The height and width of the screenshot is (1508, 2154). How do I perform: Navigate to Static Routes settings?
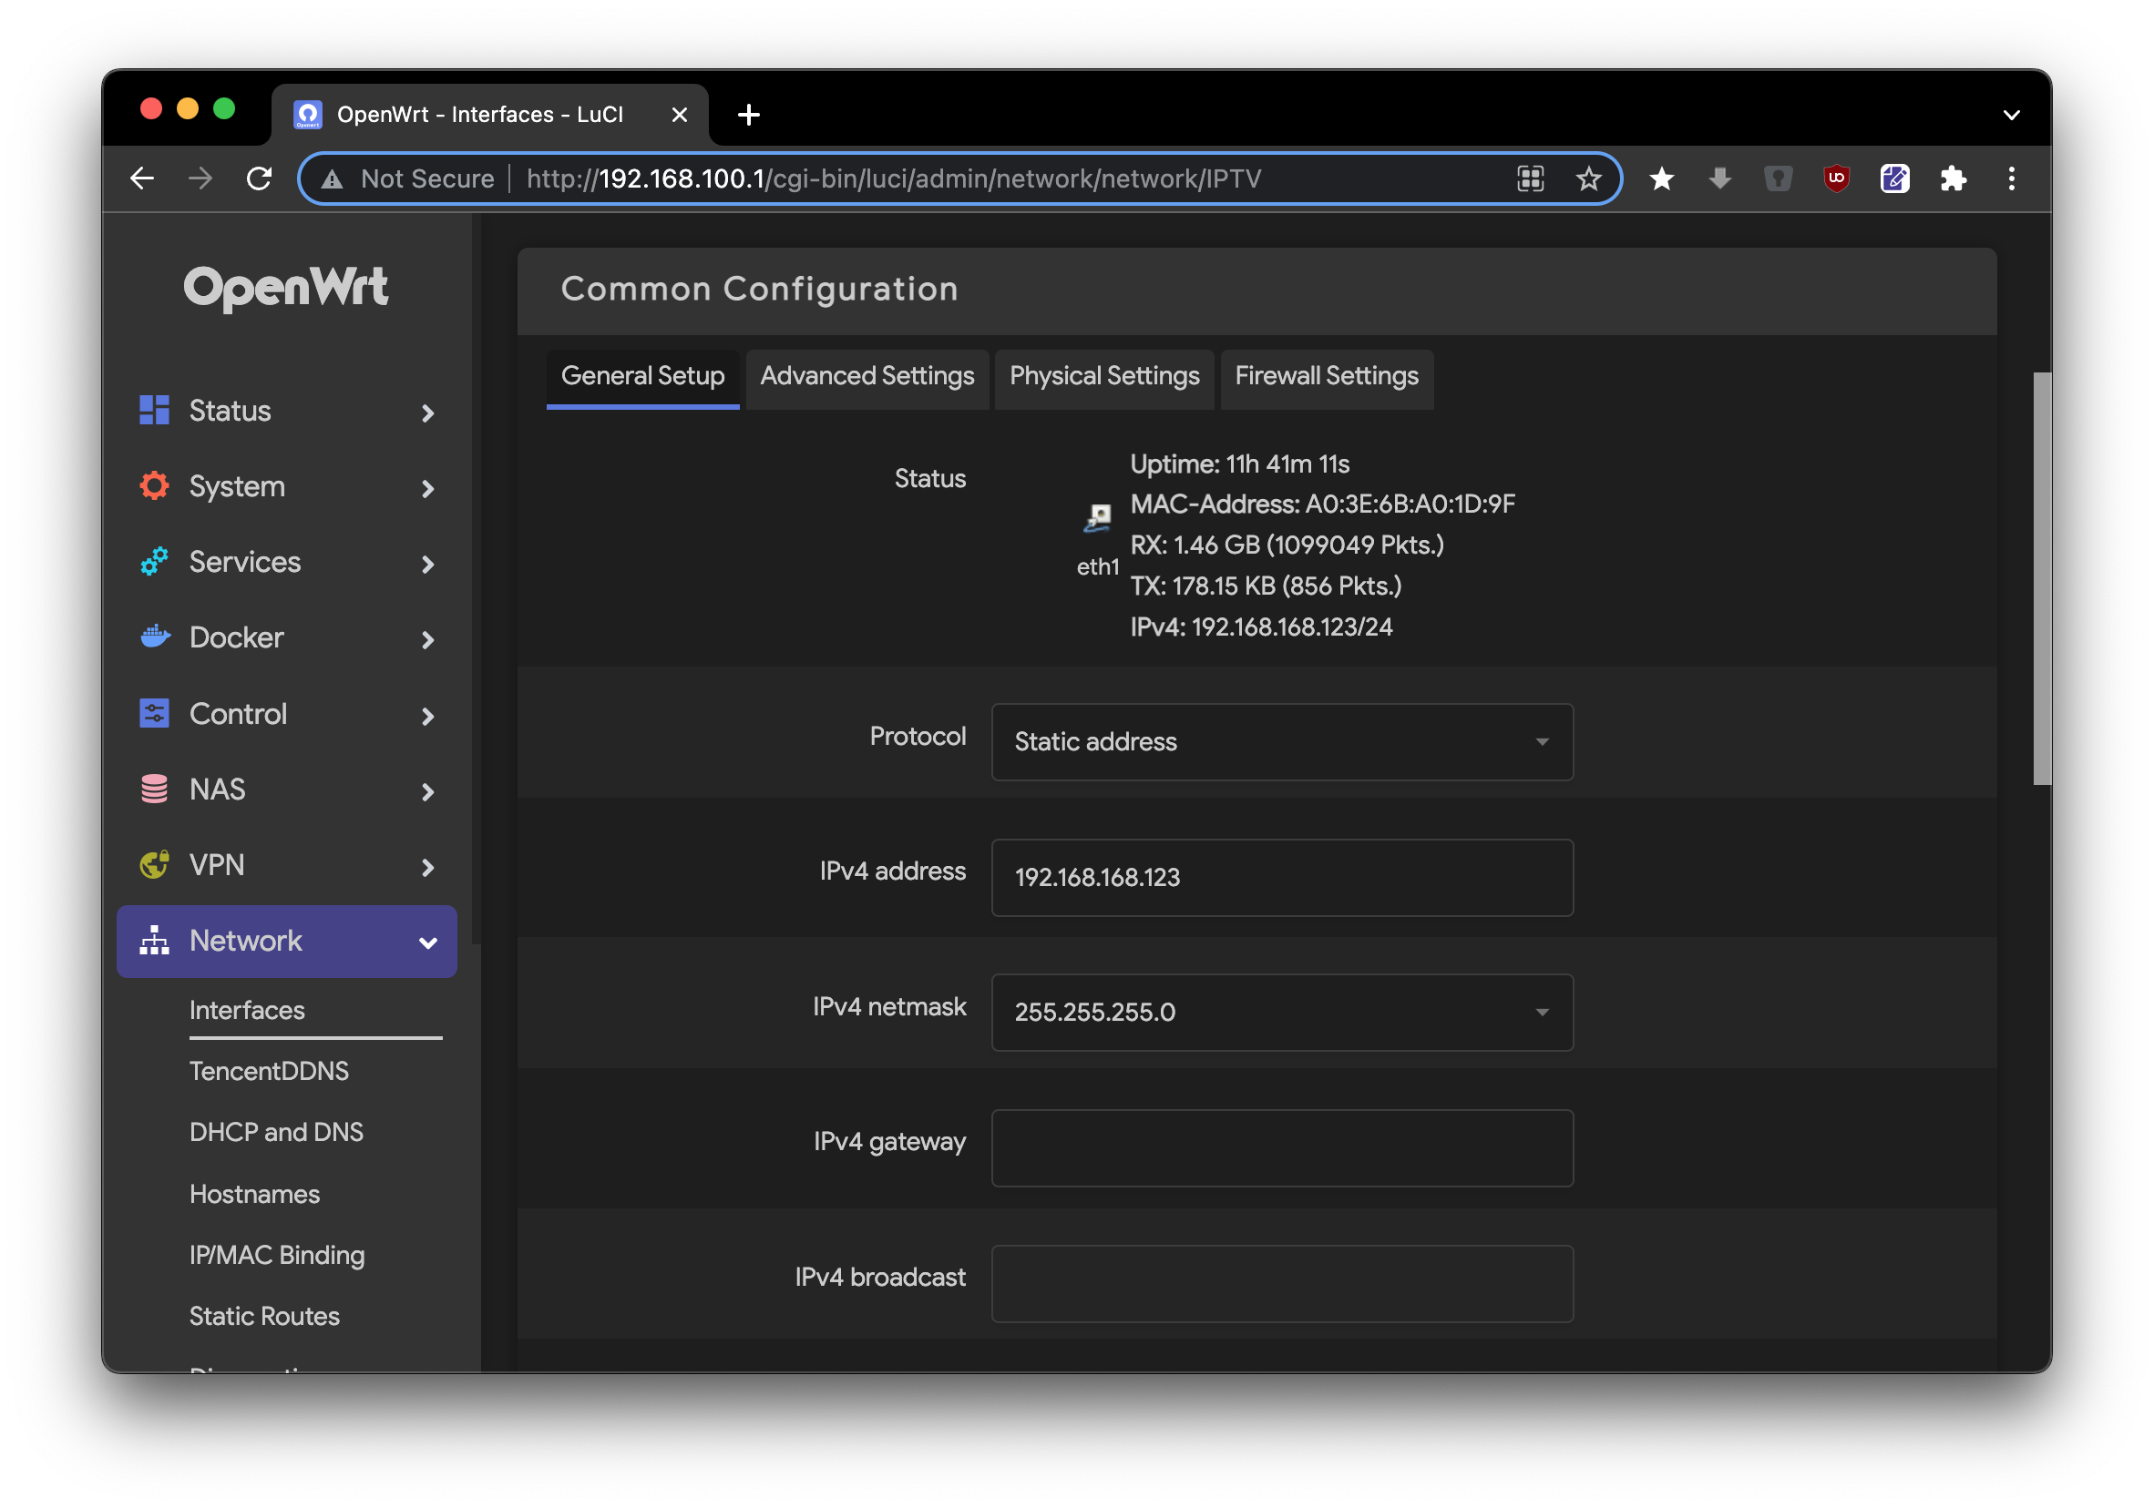click(x=265, y=1315)
